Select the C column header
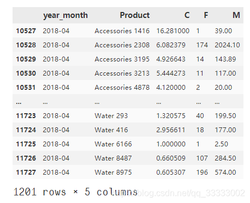Image resolution: width=250 pixels, height=203 pixels. pos(187,15)
